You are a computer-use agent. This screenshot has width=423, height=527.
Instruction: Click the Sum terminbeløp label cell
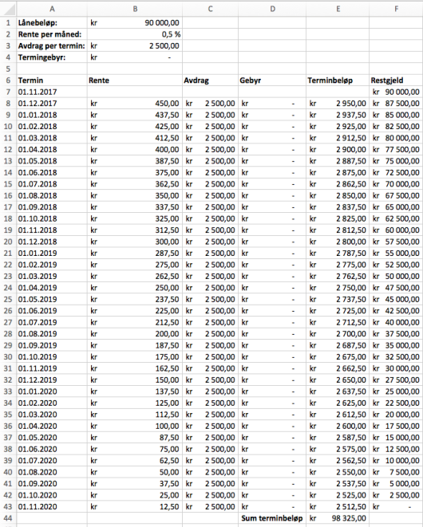(272, 518)
